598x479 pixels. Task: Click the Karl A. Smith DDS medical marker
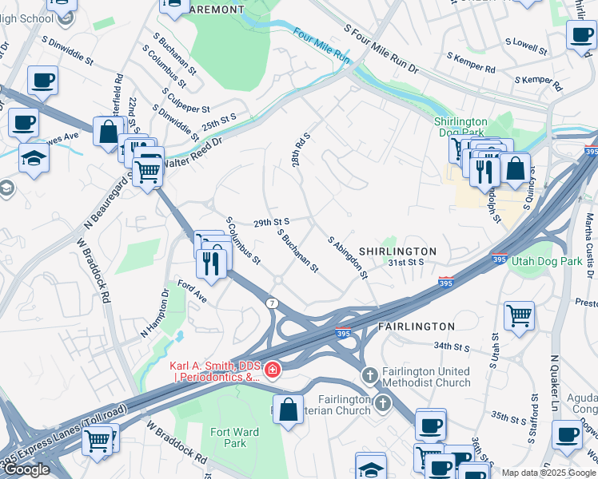273,370
